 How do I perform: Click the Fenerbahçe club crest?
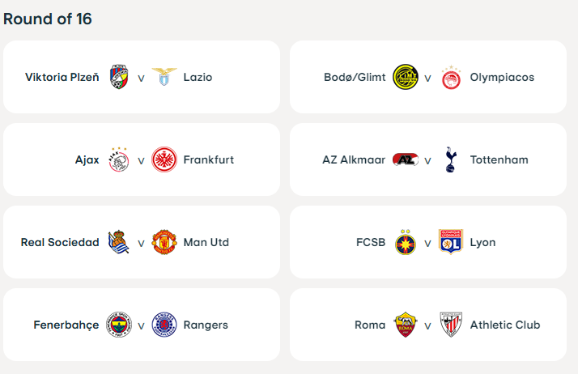tap(119, 325)
